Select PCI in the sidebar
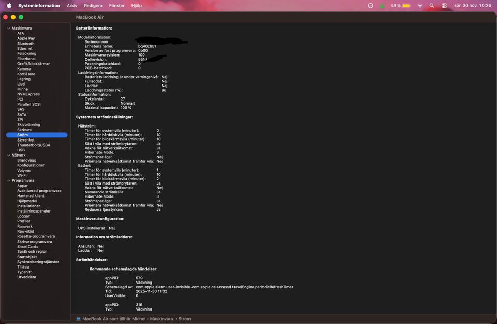The image size is (497, 324). pos(20,100)
